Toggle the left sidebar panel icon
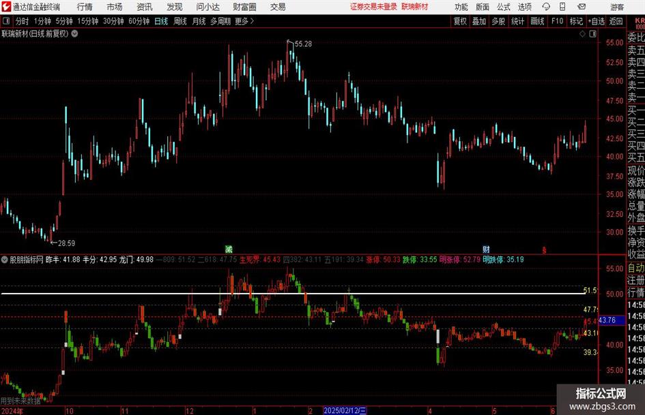The width and height of the screenshot is (645, 415). (6, 21)
